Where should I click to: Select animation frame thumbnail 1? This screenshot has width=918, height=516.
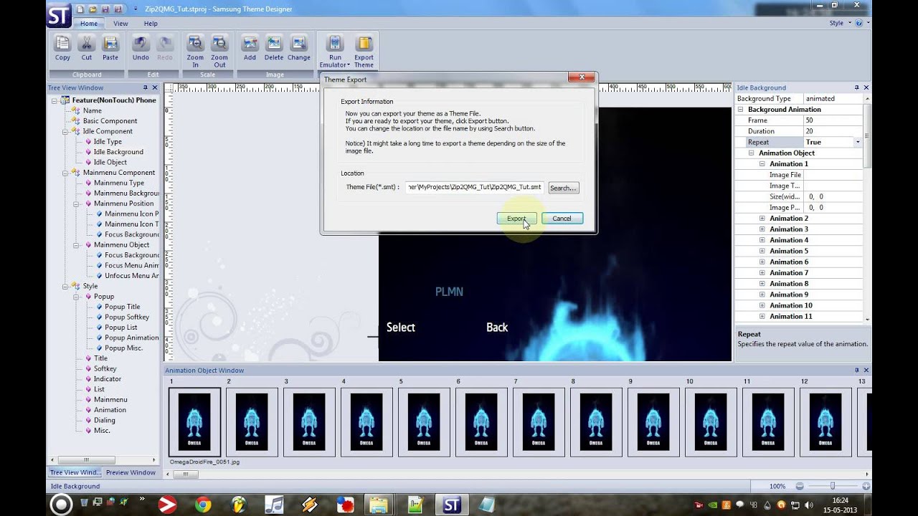tap(194, 422)
